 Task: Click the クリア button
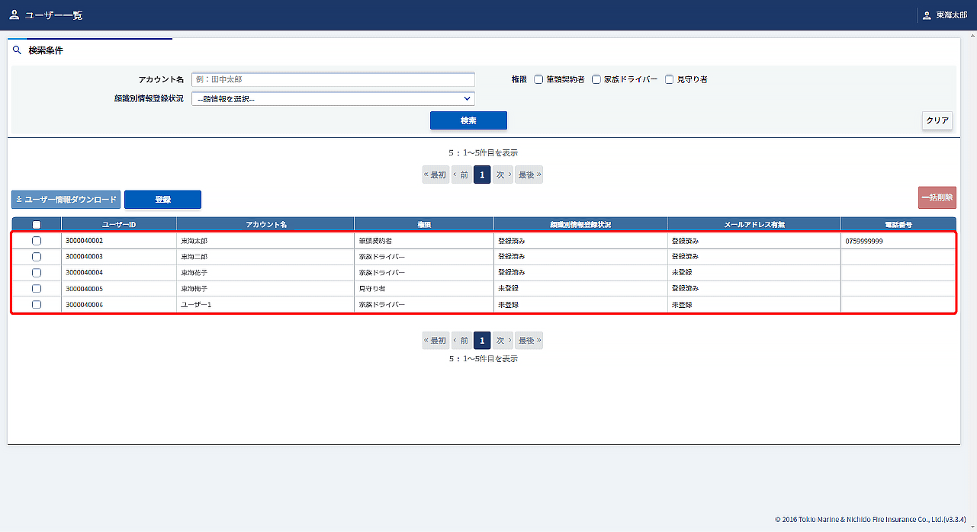pyautogui.click(x=937, y=120)
